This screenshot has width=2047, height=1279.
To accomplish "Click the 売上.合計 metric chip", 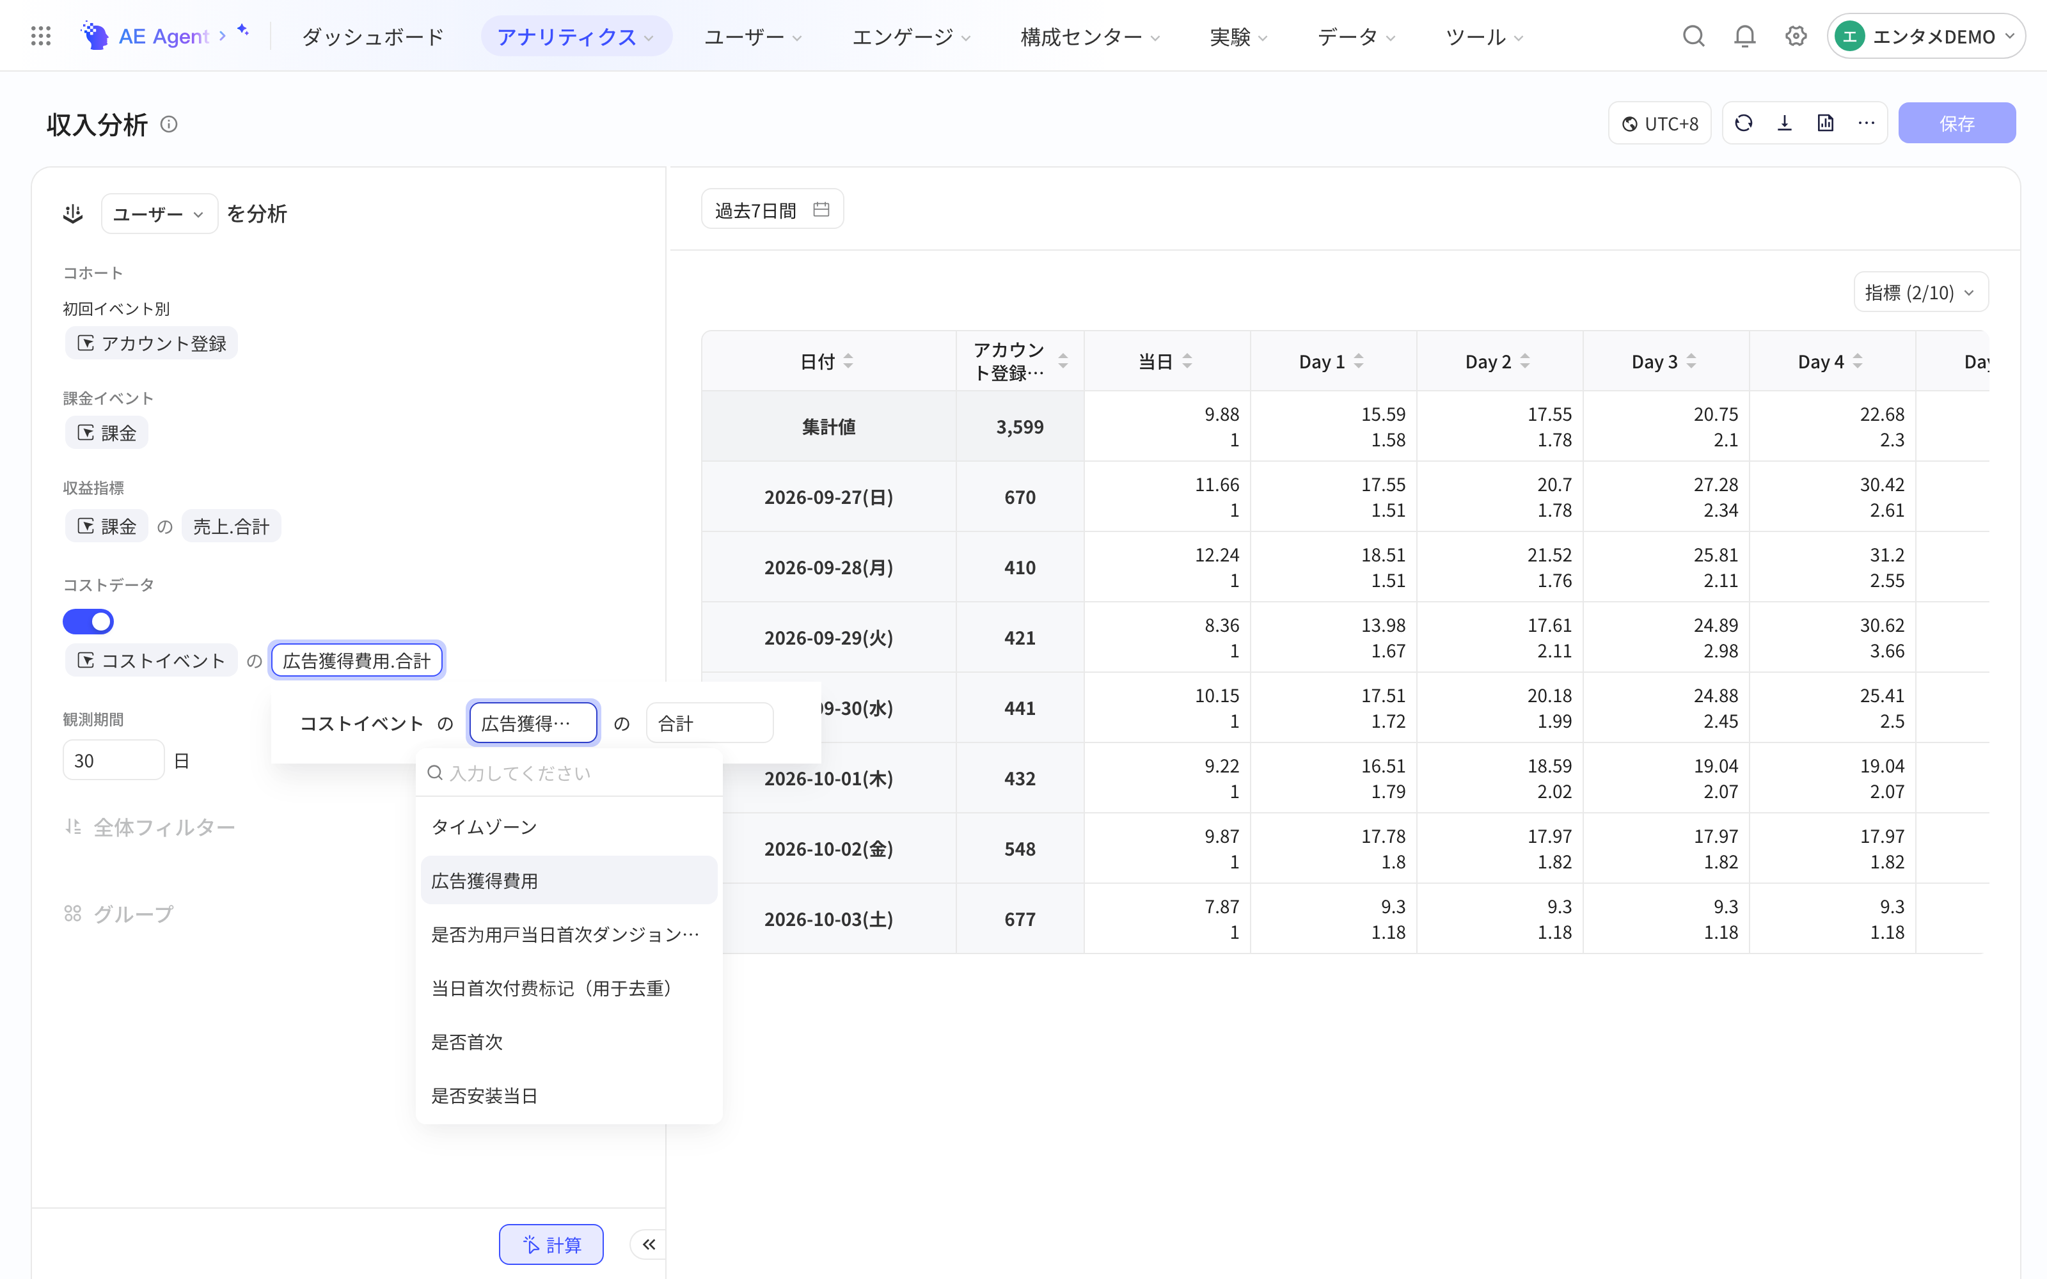I will pos(231,526).
